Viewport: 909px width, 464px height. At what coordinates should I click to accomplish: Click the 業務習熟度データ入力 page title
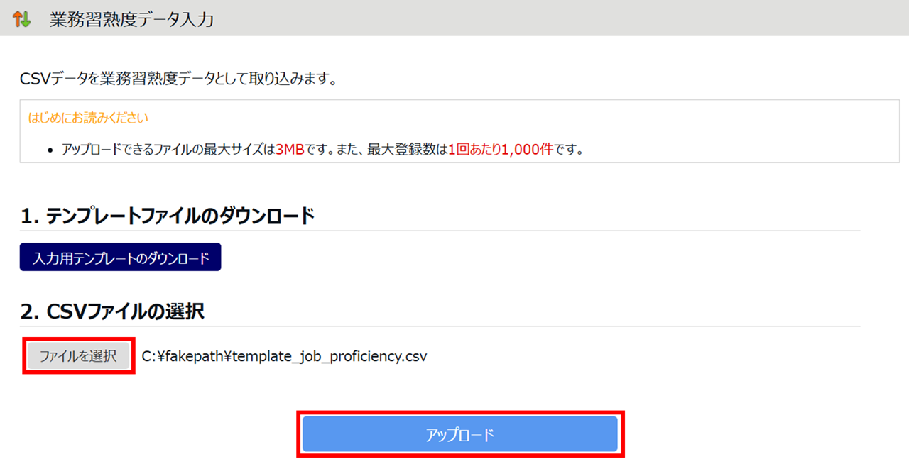pyautogui.click(x=131, y=19)
